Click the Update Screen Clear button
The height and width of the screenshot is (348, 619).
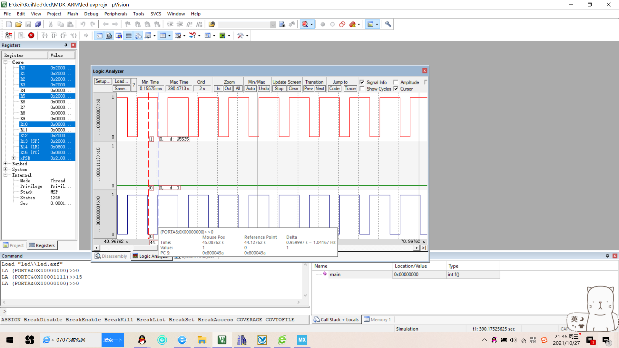(293, 89)
